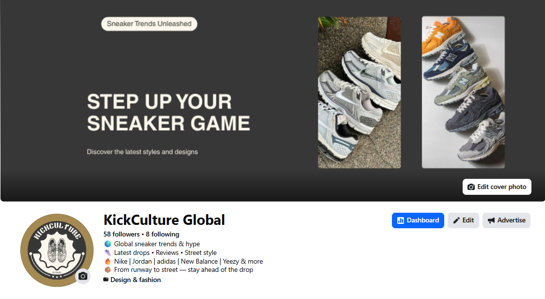This screenshot has height=299, width=545.
Task: Click the Edit button with pencil icon
Action: 463,220
